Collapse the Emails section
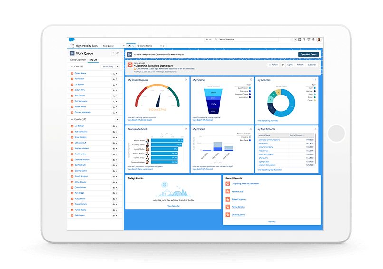The width and height of the screenshot is (383, 269). click(72, 119)
